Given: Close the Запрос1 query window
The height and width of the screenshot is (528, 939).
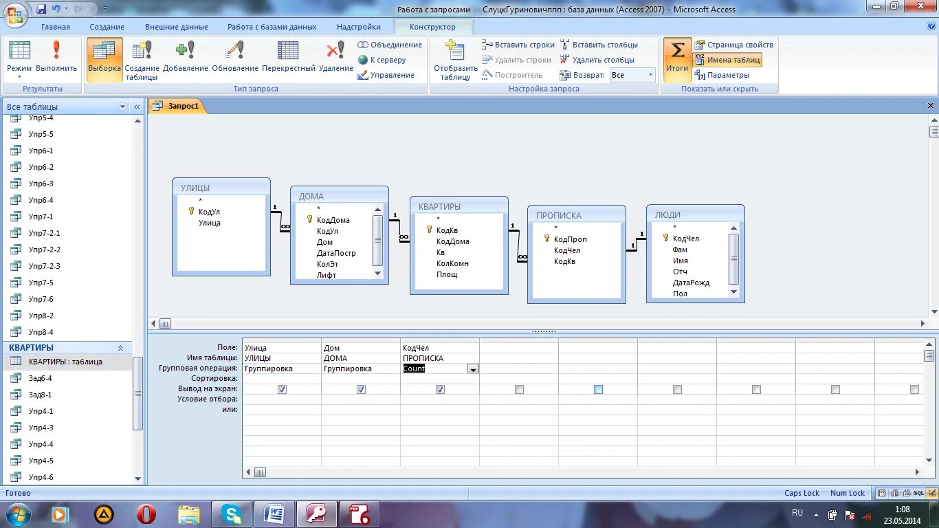Looking at the screenshot, I should [931, 106].
